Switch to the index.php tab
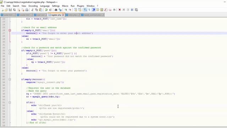 coord(72,15)
